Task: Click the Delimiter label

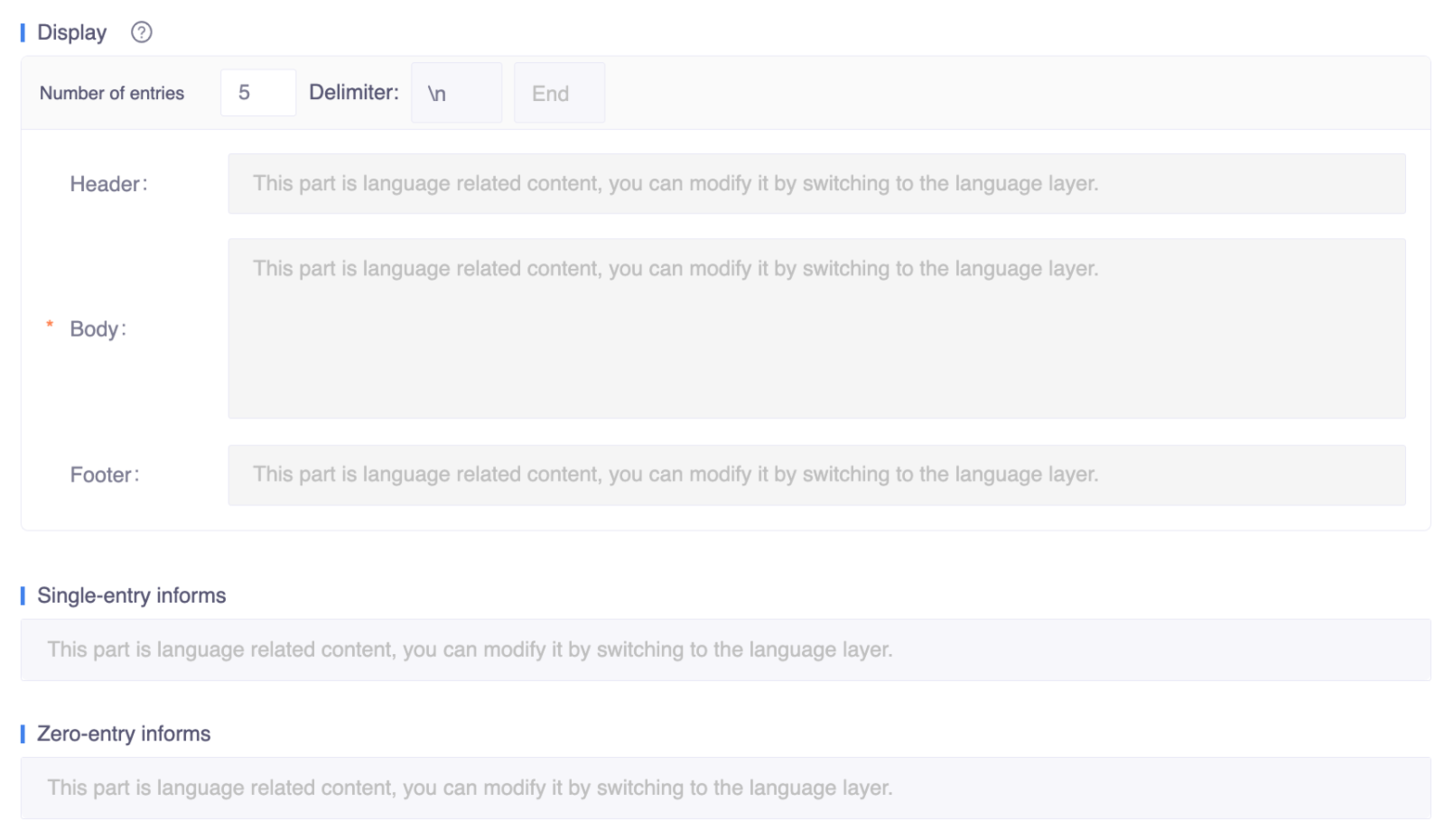Action: (x=353, y=92)
